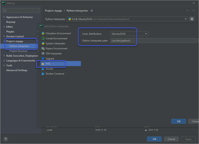
Task: Click the search magnifier icon in settings
Action: [x=5, y=10]
